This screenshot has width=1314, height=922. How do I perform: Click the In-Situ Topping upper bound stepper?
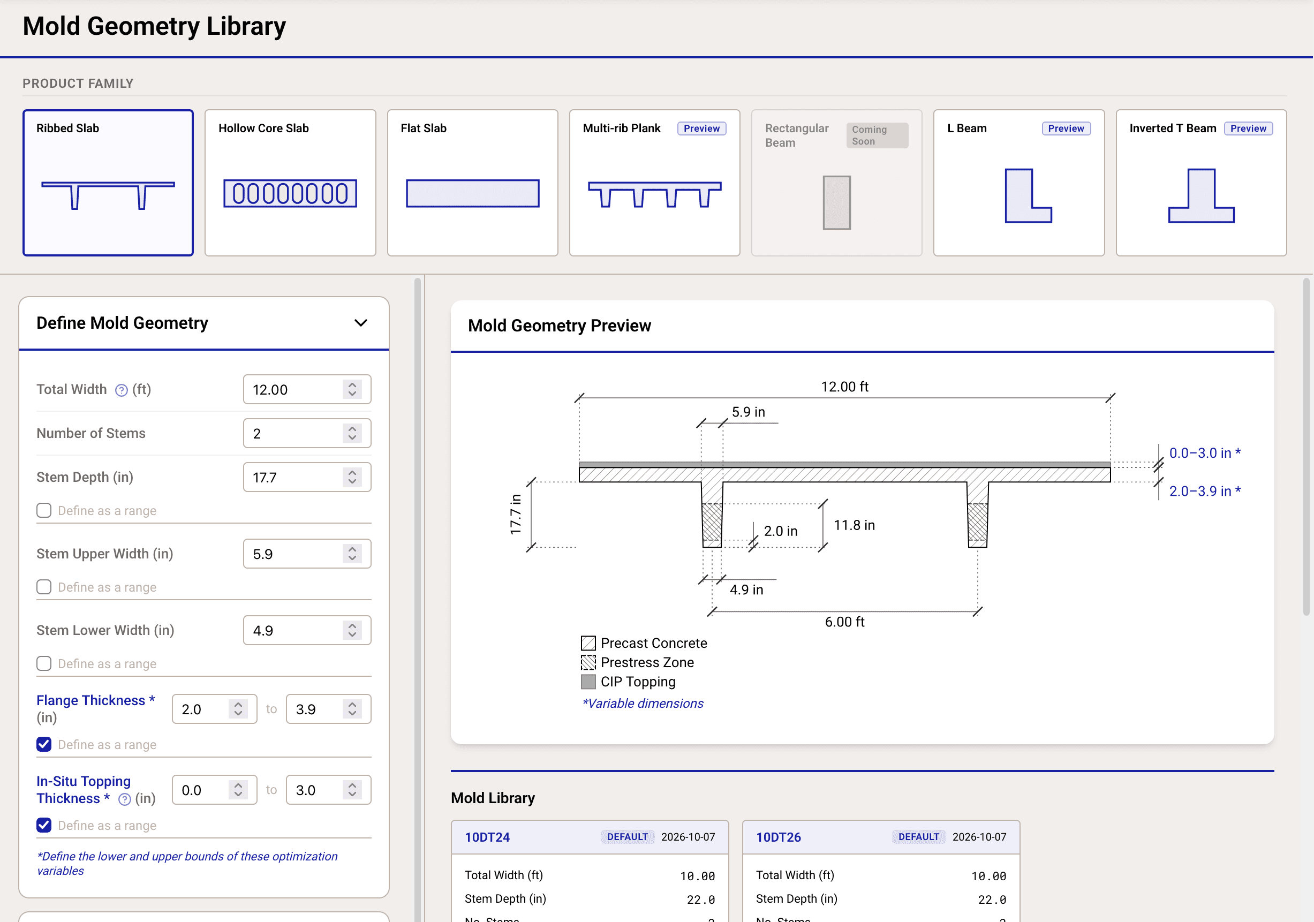(352, 790)
